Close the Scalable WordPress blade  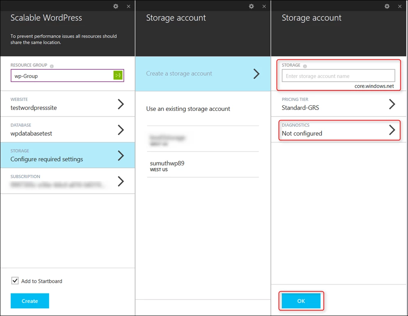(128, 7)
